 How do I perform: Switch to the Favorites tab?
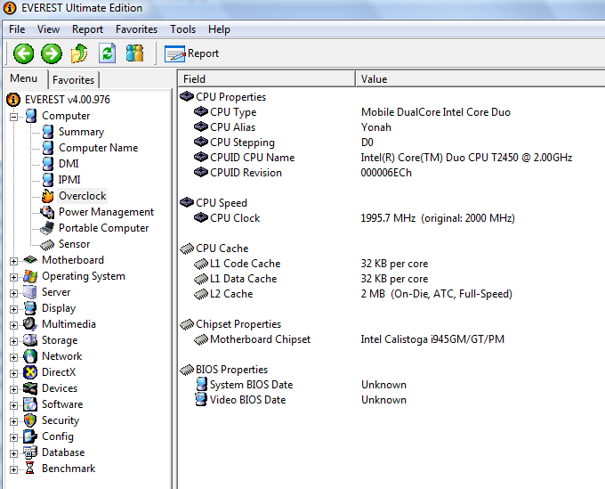tap(73, 80)
